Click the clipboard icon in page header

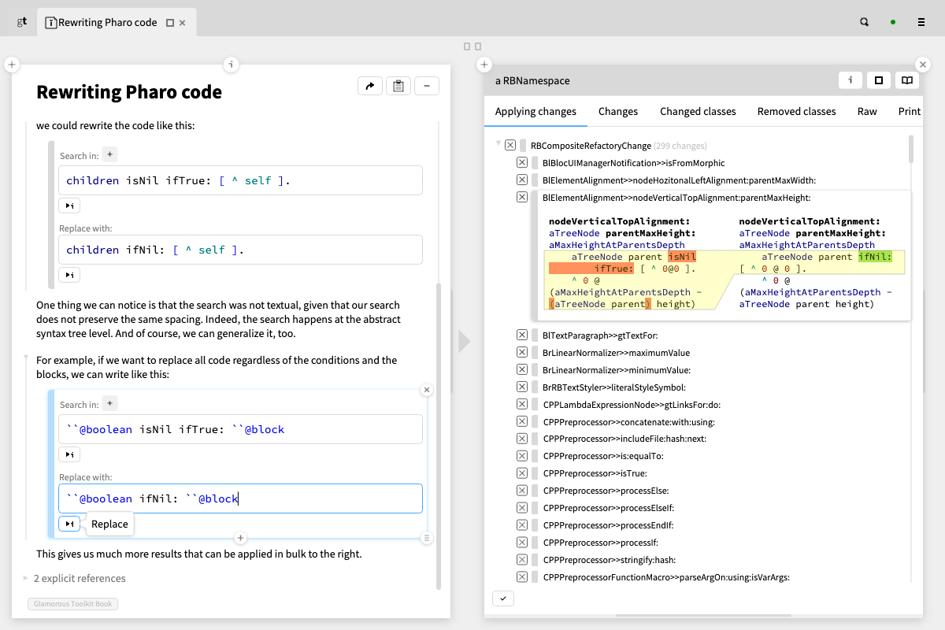398,86
